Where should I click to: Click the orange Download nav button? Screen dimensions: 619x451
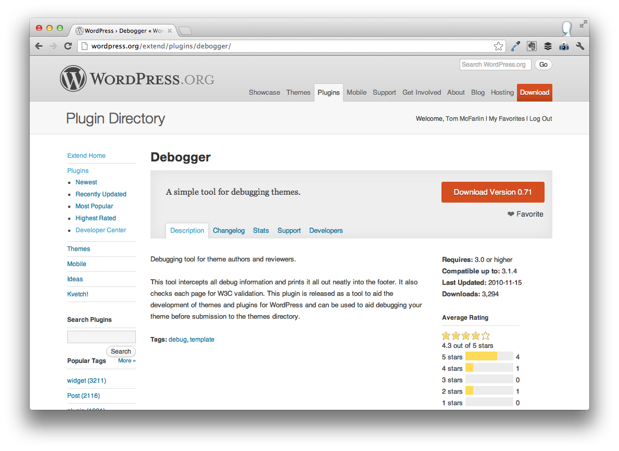coord(535,93)
